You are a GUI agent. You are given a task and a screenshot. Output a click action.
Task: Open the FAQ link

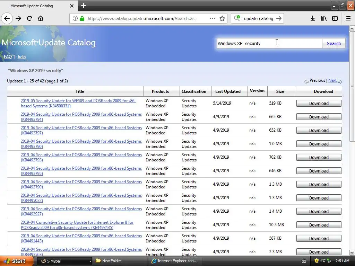8,57
